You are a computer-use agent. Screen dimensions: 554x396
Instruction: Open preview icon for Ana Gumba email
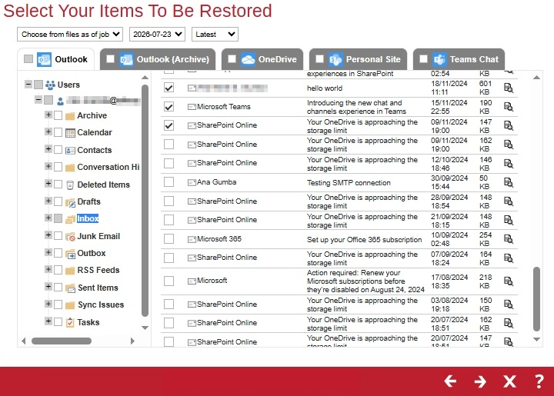click(x=509, y=182)
